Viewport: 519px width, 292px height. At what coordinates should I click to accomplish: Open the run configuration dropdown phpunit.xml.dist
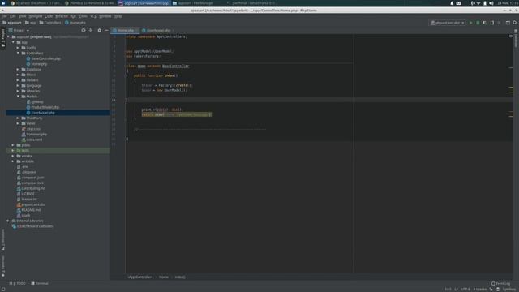tap(448, 23)
